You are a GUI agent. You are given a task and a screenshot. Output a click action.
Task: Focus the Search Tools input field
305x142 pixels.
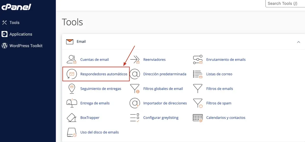(x=285, y=4)
